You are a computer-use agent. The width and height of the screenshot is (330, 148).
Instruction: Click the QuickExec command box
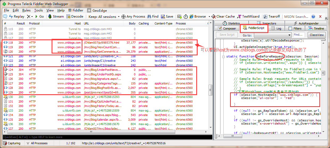[x=108, y=137]
